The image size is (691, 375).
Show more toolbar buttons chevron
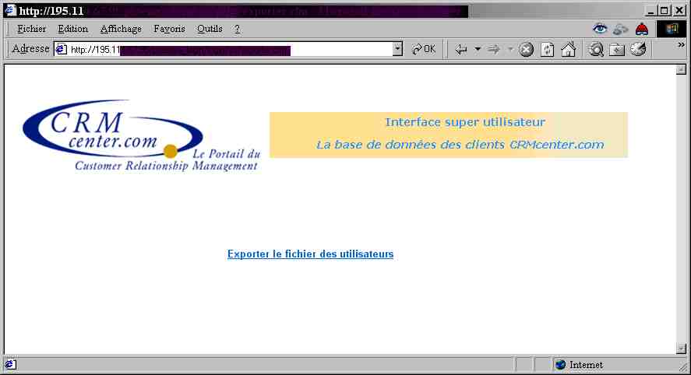tap(681, 45)
